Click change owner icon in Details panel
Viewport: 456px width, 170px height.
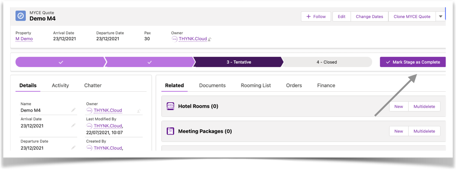tap(139, 111)
